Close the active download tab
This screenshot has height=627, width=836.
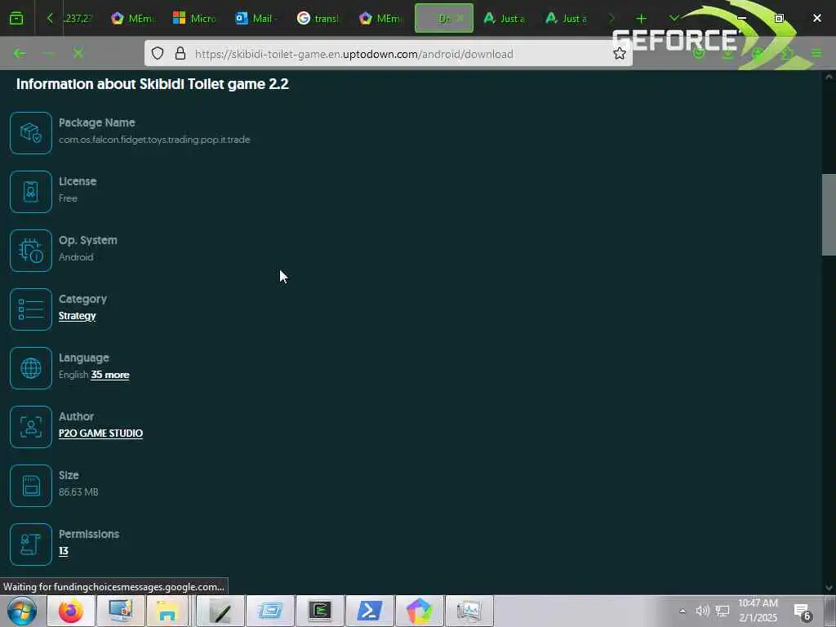click(x=460, y=19)
